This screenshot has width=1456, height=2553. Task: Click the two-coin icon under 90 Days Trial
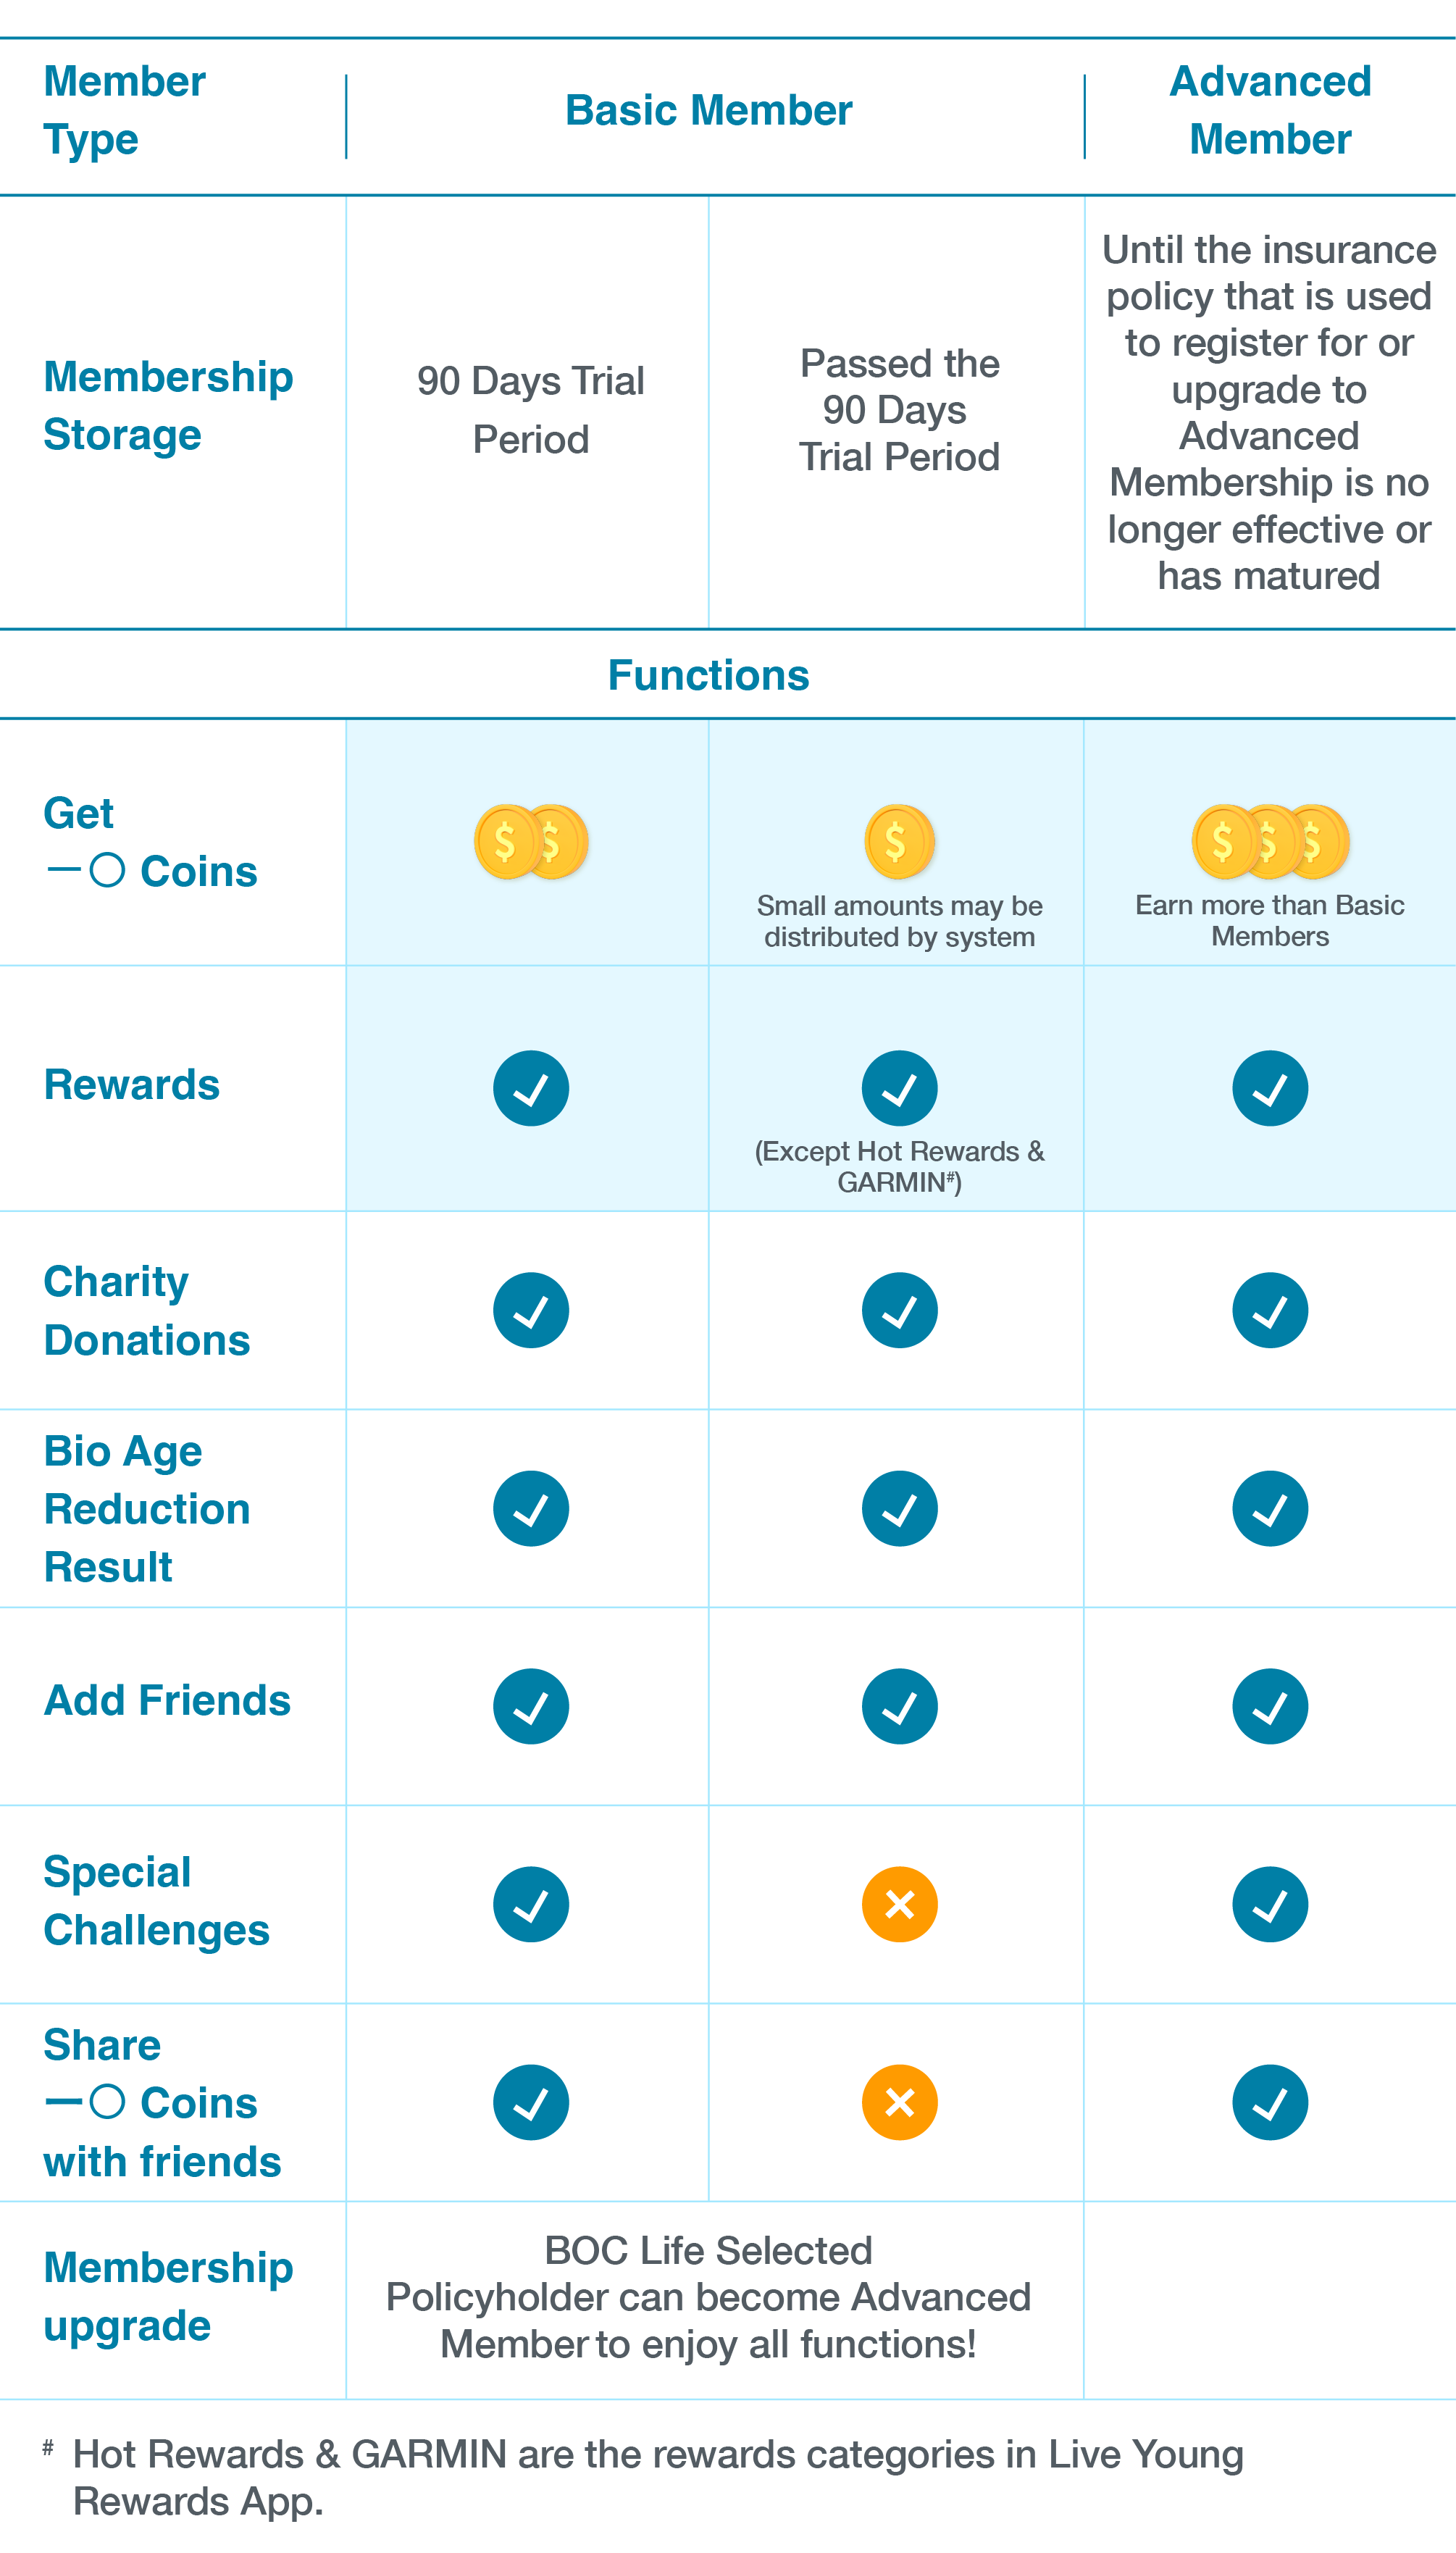[531, 842]
